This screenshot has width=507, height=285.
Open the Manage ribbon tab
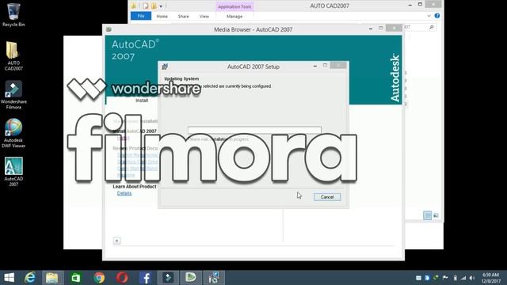coord(234,16)
